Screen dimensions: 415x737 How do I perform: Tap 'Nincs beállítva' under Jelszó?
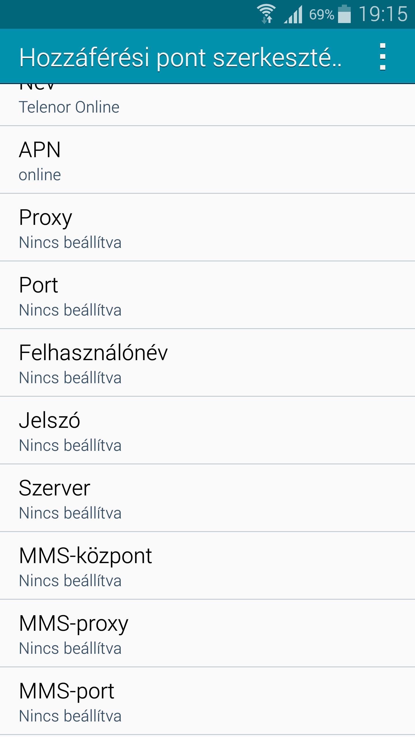tap(70, 445)
